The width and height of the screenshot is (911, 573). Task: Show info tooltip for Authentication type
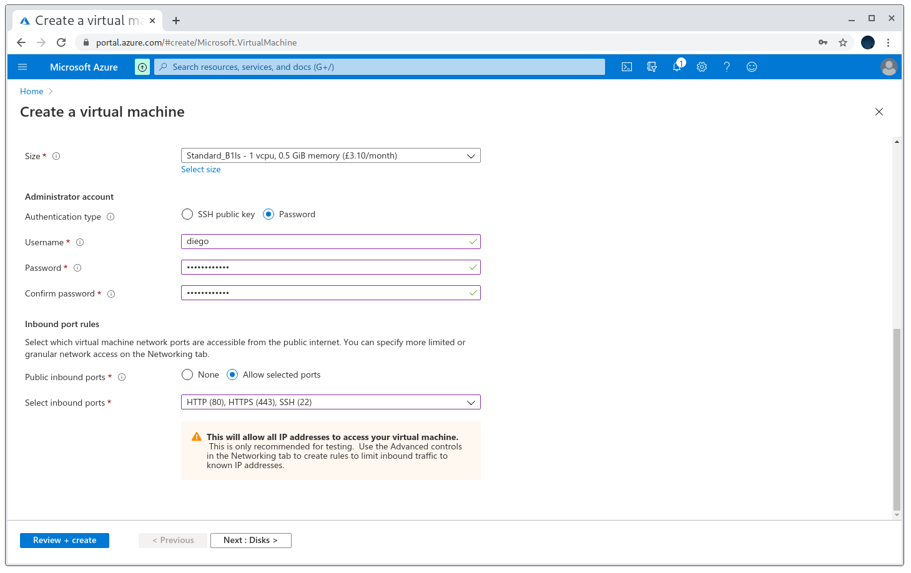pos(111,217)
